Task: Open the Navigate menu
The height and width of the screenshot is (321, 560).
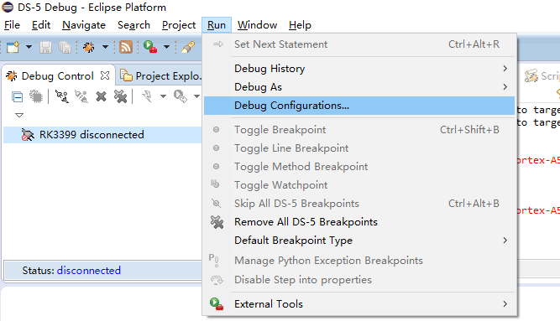Action: [84, 25]
